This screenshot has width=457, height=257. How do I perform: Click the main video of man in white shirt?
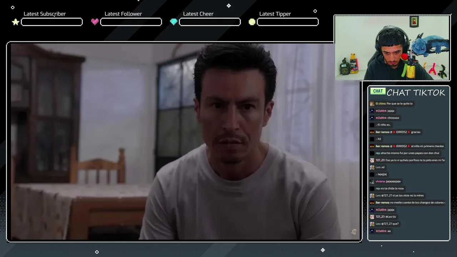coord(185,141)
